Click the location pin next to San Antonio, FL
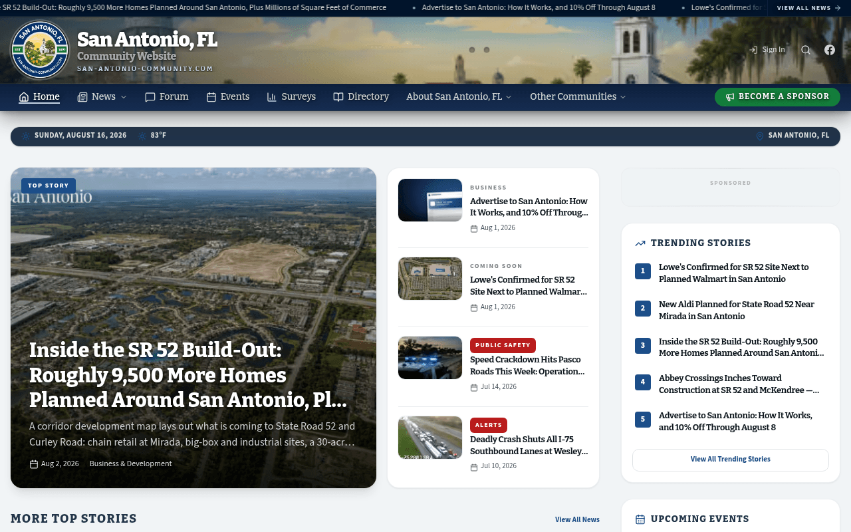The image size is (851, 532). pos(760,136)
